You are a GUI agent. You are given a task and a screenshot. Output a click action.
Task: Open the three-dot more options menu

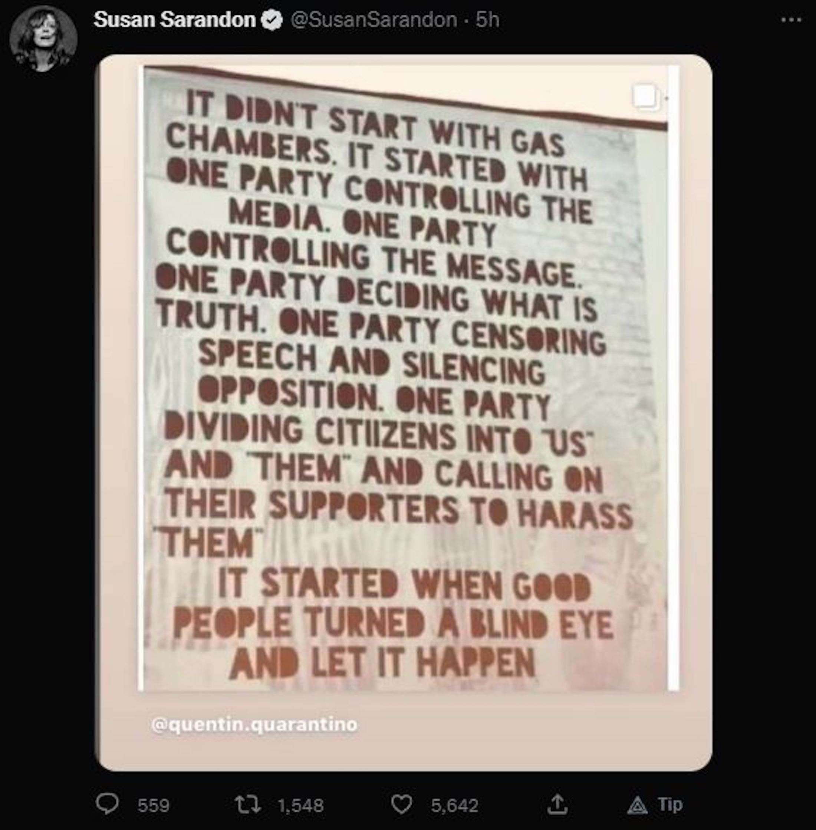[x=791, y=20]
